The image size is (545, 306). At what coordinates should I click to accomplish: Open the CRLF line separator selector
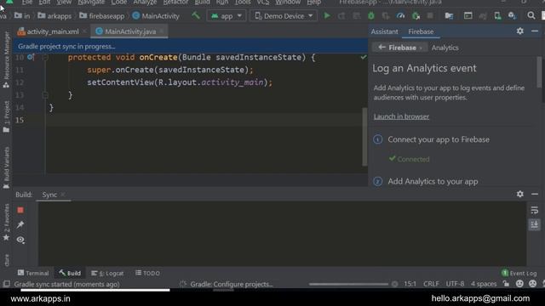(431, 284)
